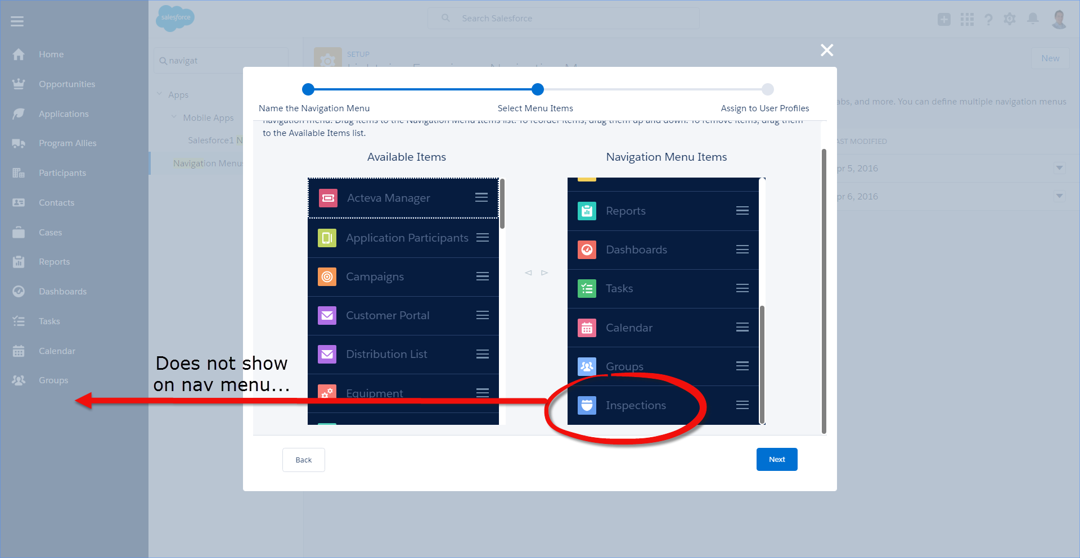Open row actions dropdown for Apr 6, 2016

[1059, 196]
